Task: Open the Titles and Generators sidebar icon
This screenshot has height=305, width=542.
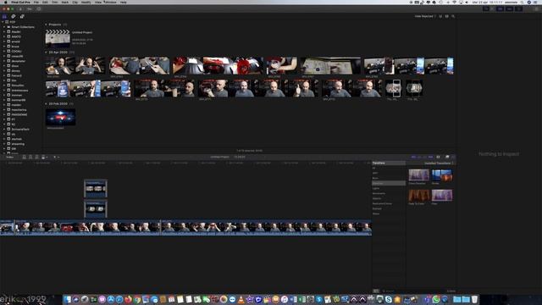Action: [22, 16]
